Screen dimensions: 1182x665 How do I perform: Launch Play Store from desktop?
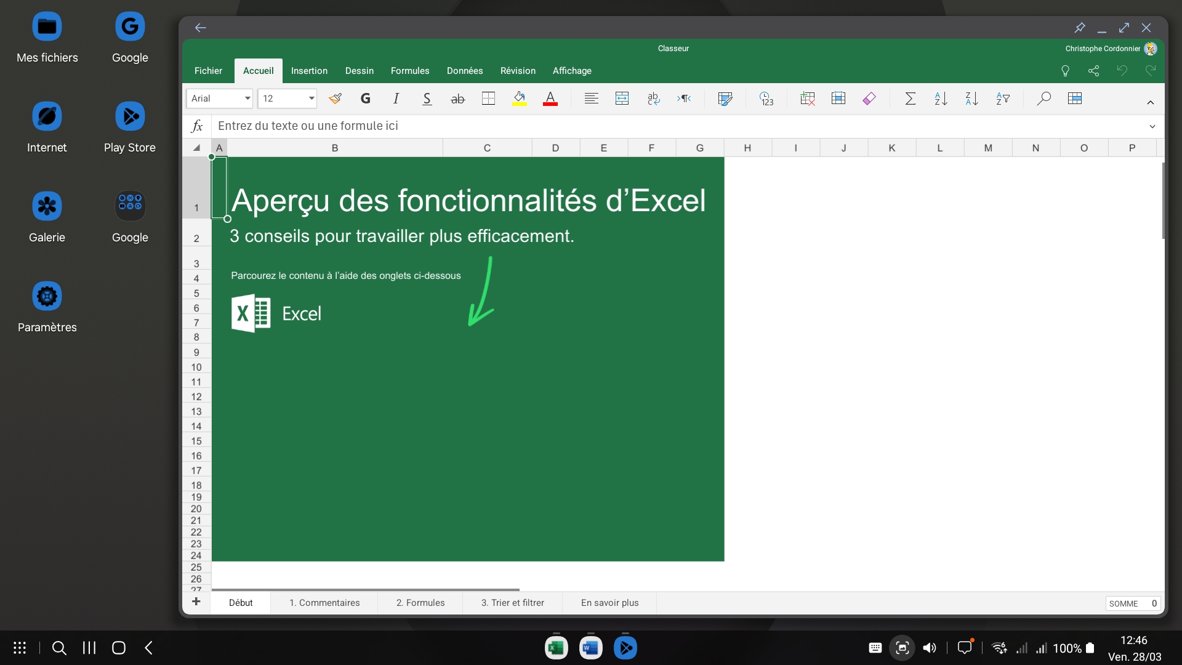(130, 127)
